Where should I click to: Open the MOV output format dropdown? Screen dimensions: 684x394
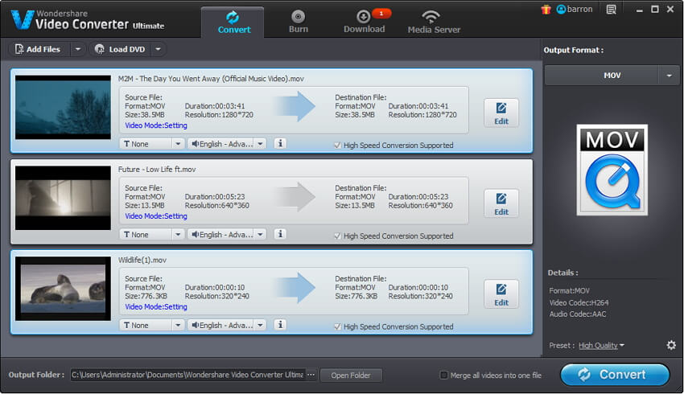[x=669, y=76]
